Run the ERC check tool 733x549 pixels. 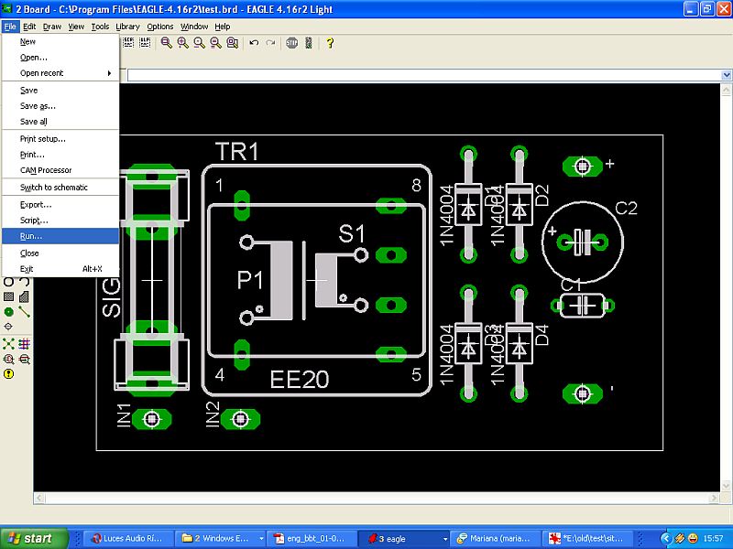(8, 359)
